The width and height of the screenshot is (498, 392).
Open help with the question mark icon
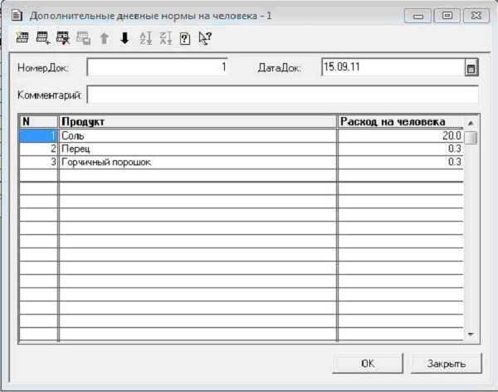(x=184, y=37)
